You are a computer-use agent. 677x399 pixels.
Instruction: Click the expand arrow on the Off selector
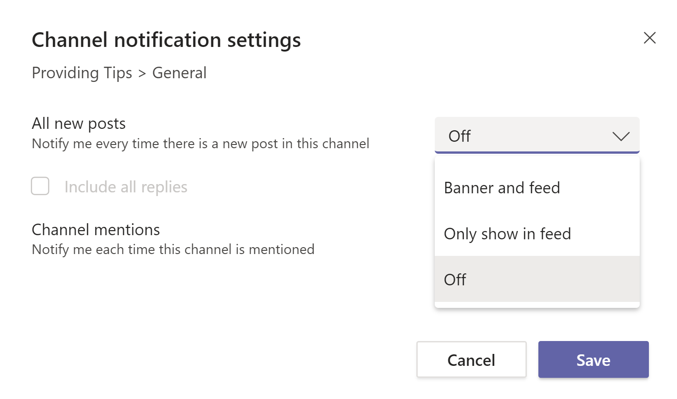621,136
